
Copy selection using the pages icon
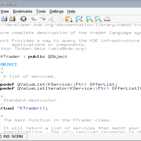pyautogui.click(x=60, y=19)
